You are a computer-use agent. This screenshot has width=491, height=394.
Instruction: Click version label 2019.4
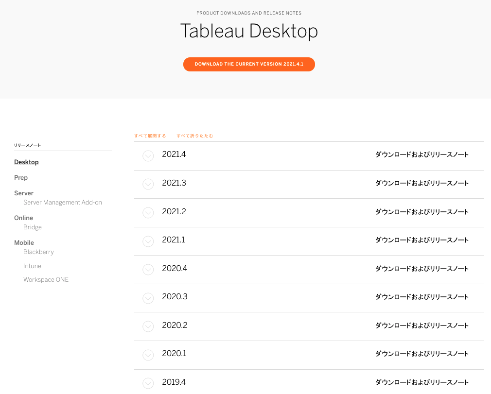click(x=174, y=382)
